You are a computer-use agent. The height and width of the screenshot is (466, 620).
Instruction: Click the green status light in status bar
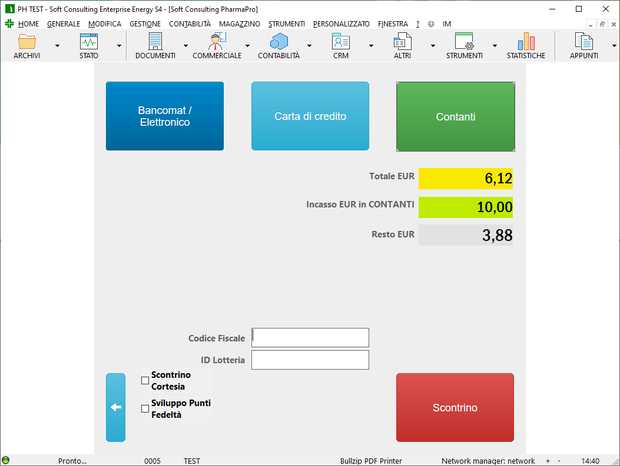click(5, 460)
